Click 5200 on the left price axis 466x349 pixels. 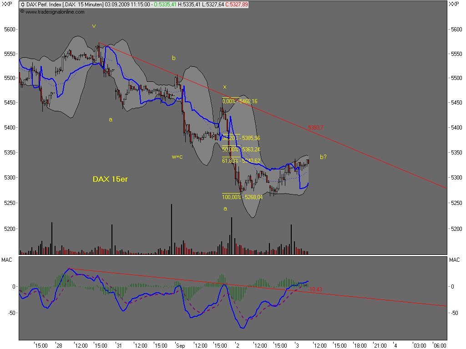coord(10,229)
